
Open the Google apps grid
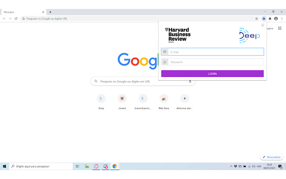[x=280, y=28]
